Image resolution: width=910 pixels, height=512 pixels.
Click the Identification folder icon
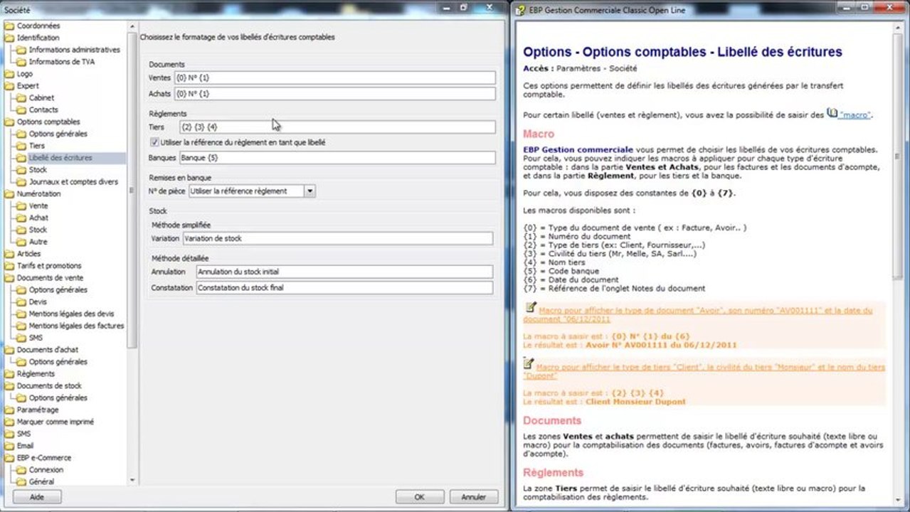[9, 38]
